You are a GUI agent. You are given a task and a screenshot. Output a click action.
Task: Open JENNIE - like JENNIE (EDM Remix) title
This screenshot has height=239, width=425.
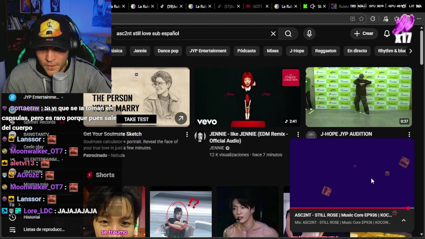(x=249, y=137)
